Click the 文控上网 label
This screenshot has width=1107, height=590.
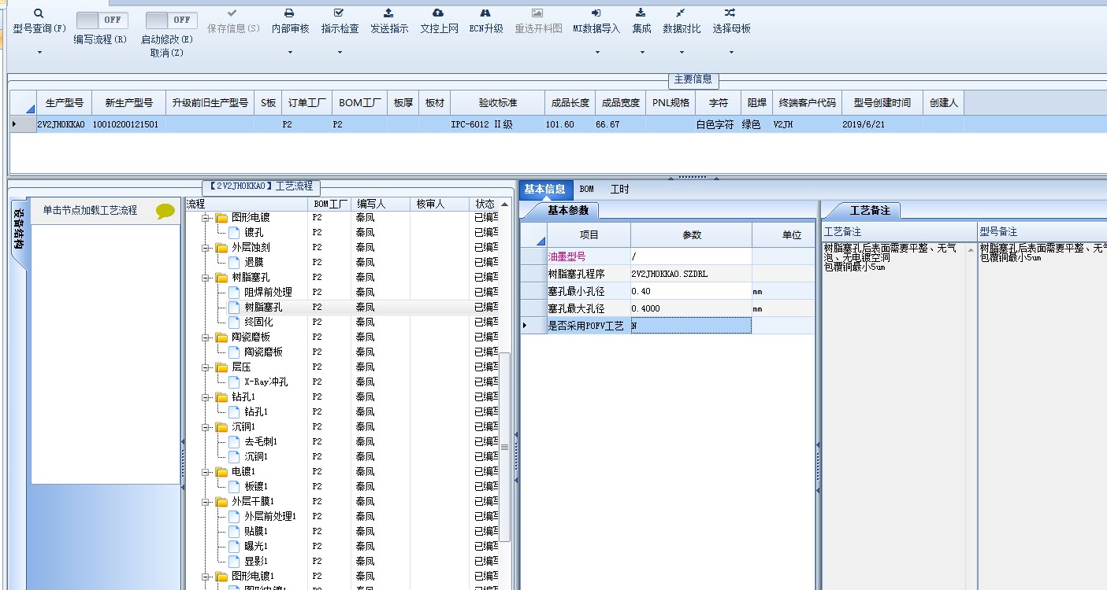[439, 28]
